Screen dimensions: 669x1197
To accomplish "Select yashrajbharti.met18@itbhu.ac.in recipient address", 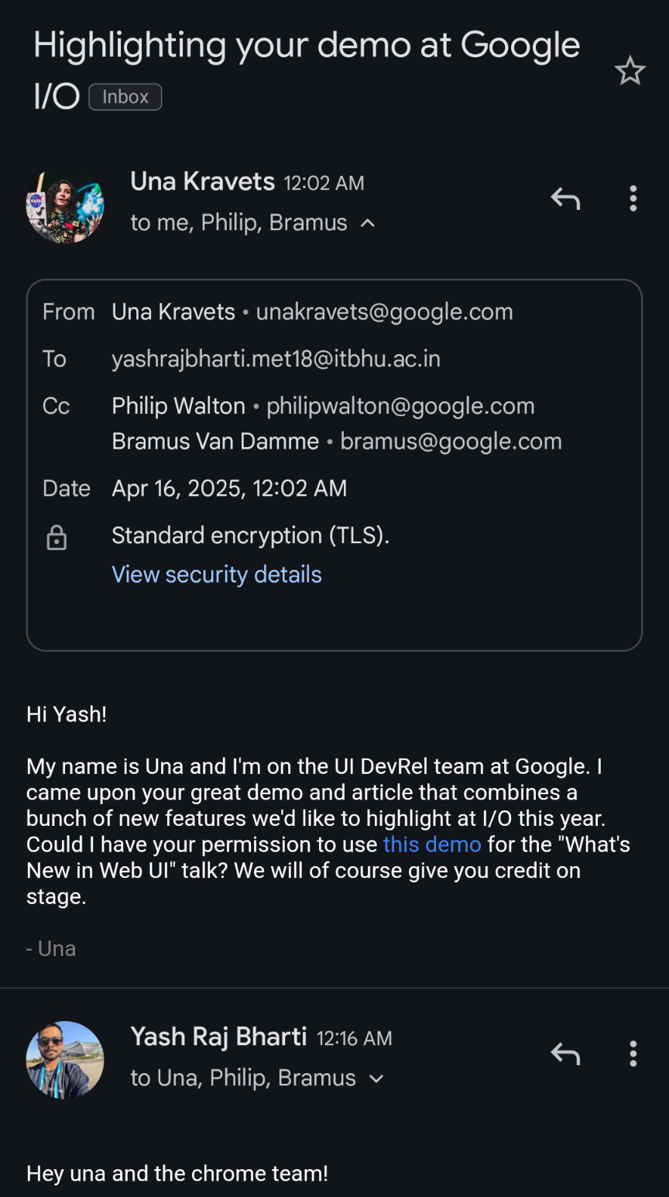I will [x=276, y=359].
